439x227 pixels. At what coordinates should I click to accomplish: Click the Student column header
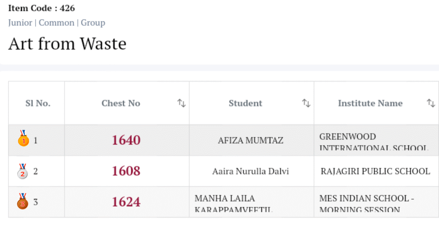245,103
